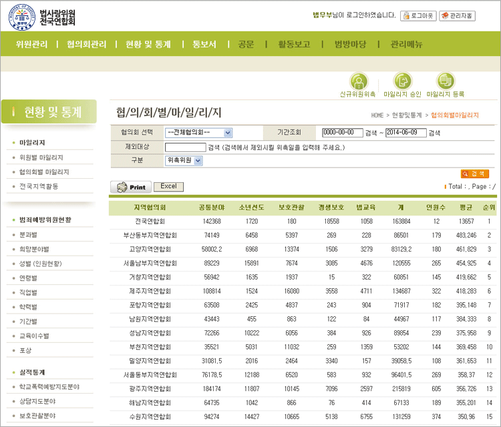Go to the 활동보고 menu

click(x=294, y=45)
